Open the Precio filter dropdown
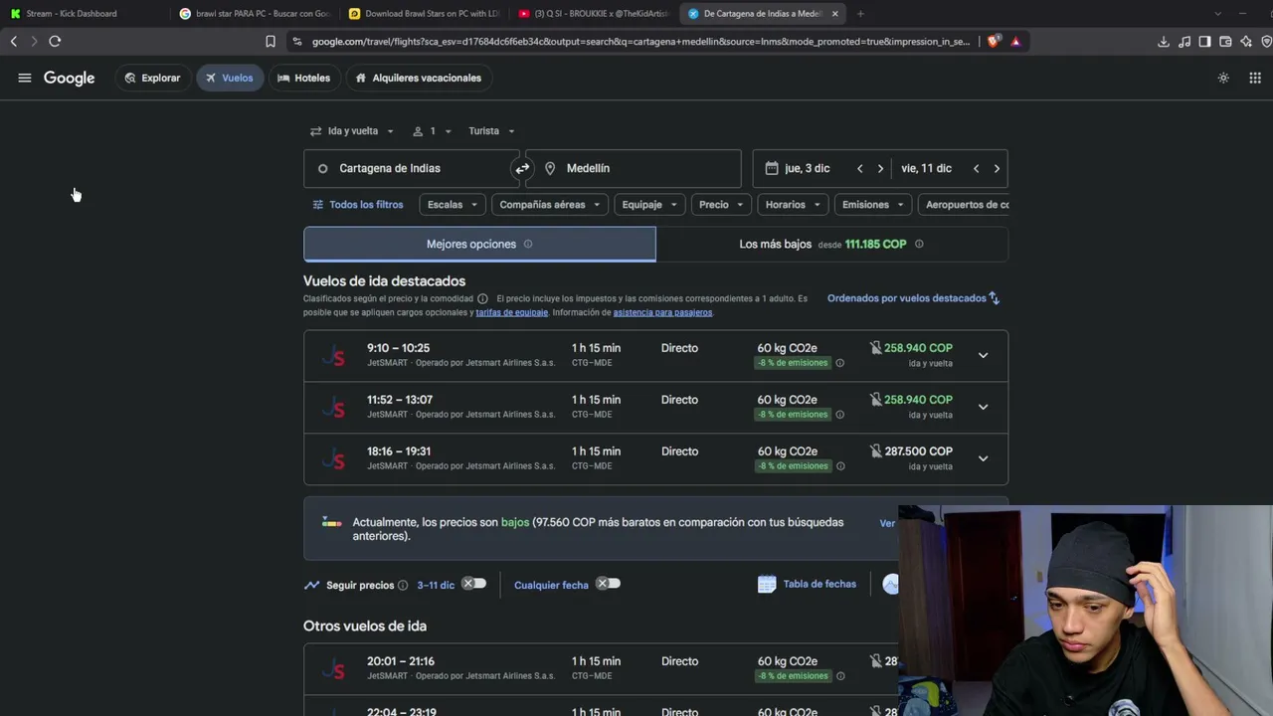1273x716 pixels. [721, 205]
